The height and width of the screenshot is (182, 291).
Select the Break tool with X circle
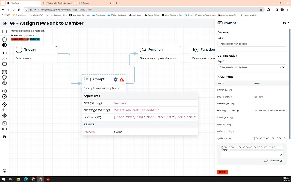tap(4, 77)
